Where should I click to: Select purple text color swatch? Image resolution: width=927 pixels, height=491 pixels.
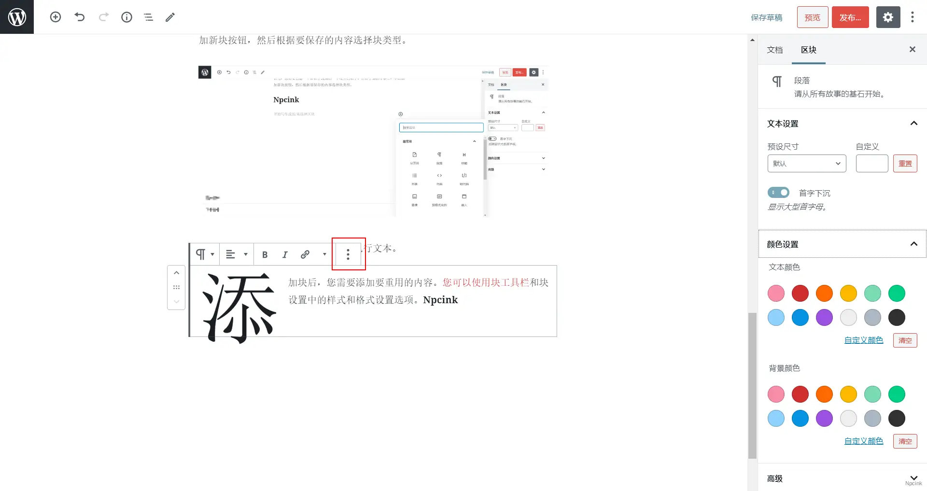point(824,317)
